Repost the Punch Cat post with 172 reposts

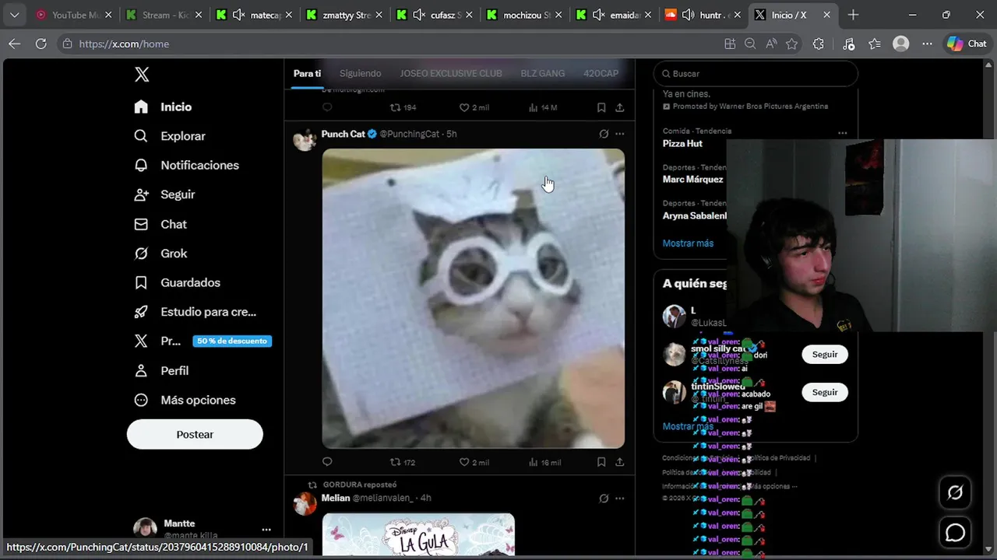click(x=403, y=462)
